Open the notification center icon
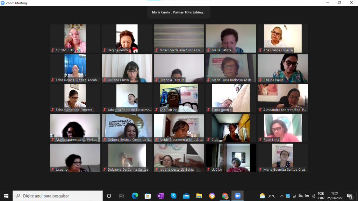The height and width of the screenshot is (201, 358). (350, 196)
